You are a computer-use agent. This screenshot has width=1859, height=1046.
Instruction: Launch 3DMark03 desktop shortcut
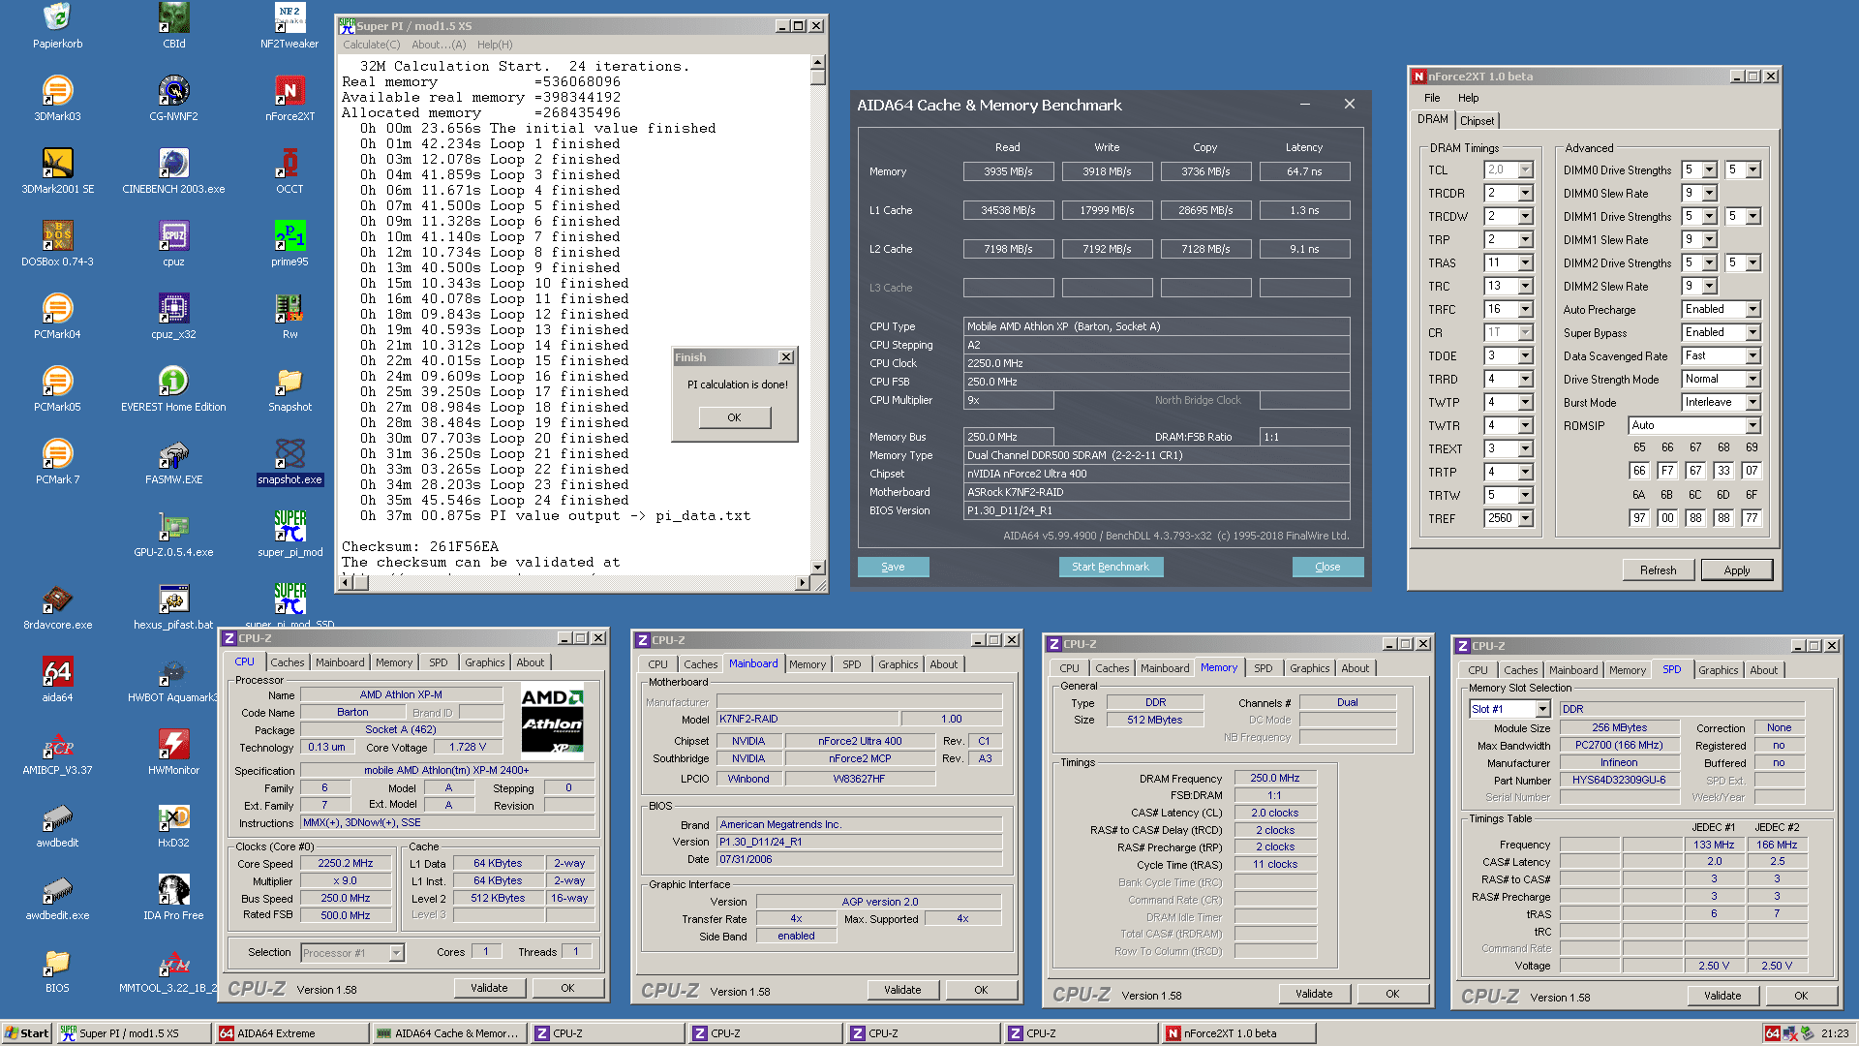(57, 99)
